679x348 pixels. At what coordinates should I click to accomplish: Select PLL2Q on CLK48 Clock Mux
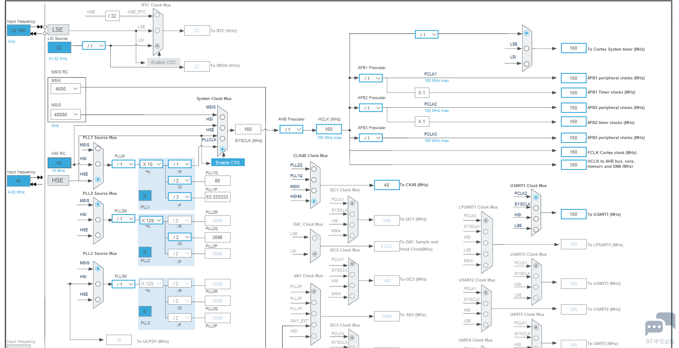coord(314,169)
